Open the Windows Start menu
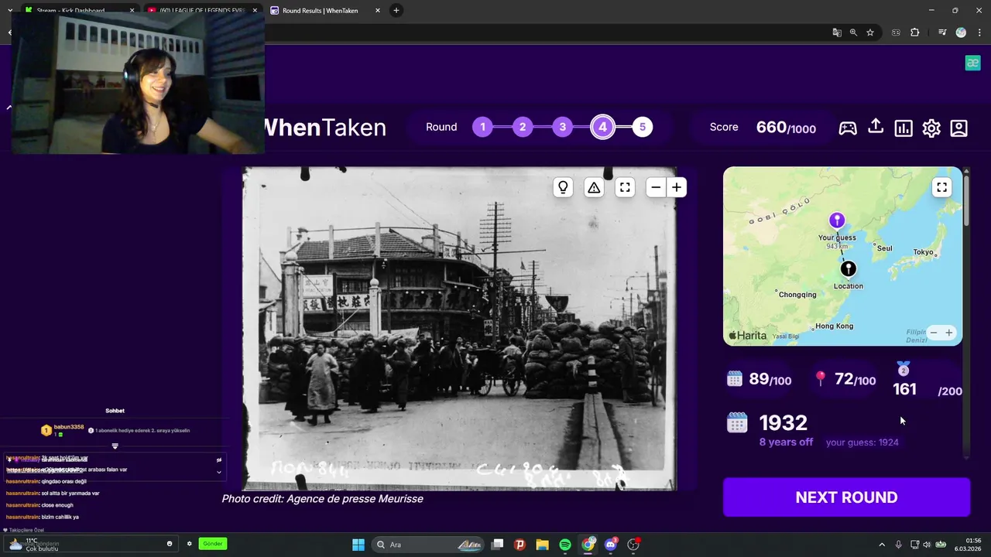Screen dimensions: 991x557 [x=358, y=545]
